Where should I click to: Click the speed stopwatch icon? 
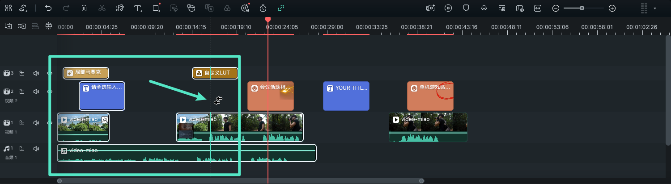pos(263,8)
